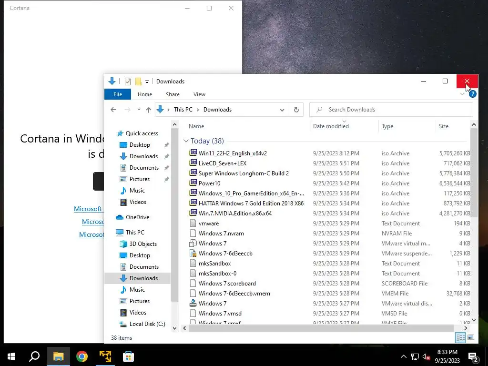The width and height of the screenshot is (488, 366).
Task: Select Super Windows Longhorn-C Build 2 file
Action: click(244, 173)
